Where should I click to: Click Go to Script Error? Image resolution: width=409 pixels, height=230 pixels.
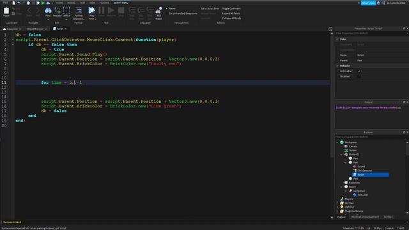click(x=210, y=8)
